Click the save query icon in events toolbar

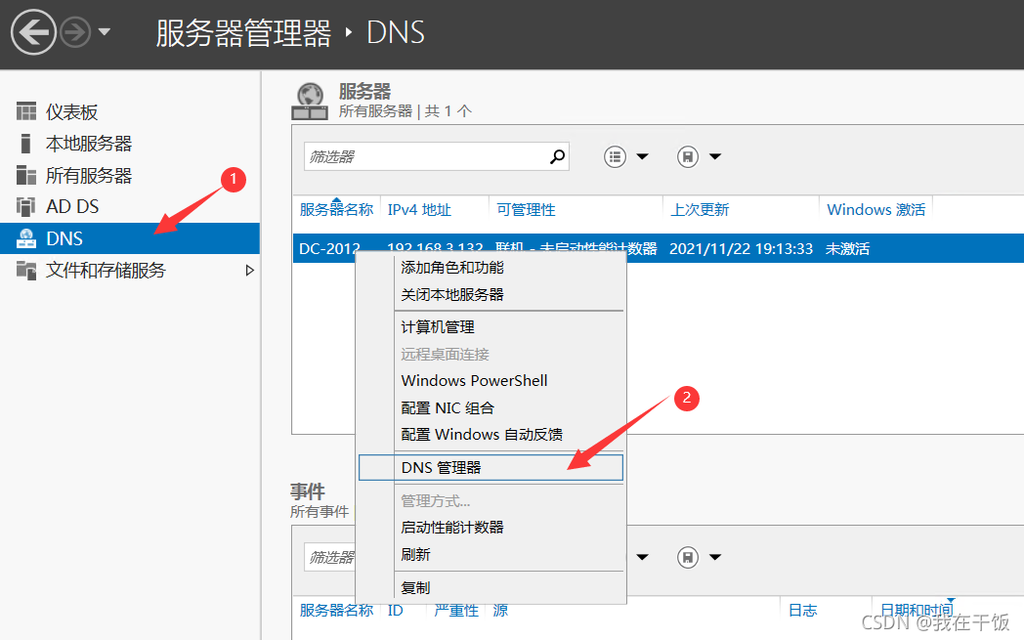[688, 557]
